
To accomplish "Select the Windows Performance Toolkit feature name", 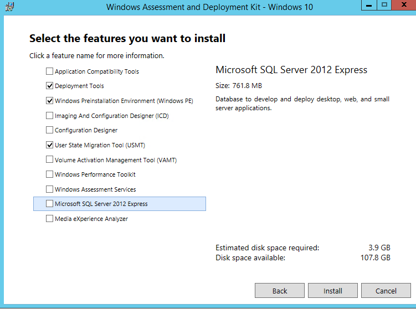I will tap(95, 174).
